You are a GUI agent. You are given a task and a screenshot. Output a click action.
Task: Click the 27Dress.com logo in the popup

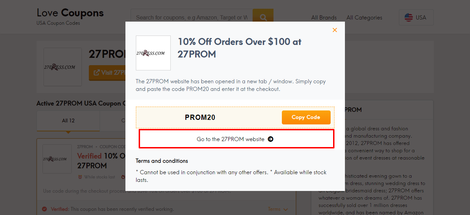pyautogui.click(x=153, y=53)
